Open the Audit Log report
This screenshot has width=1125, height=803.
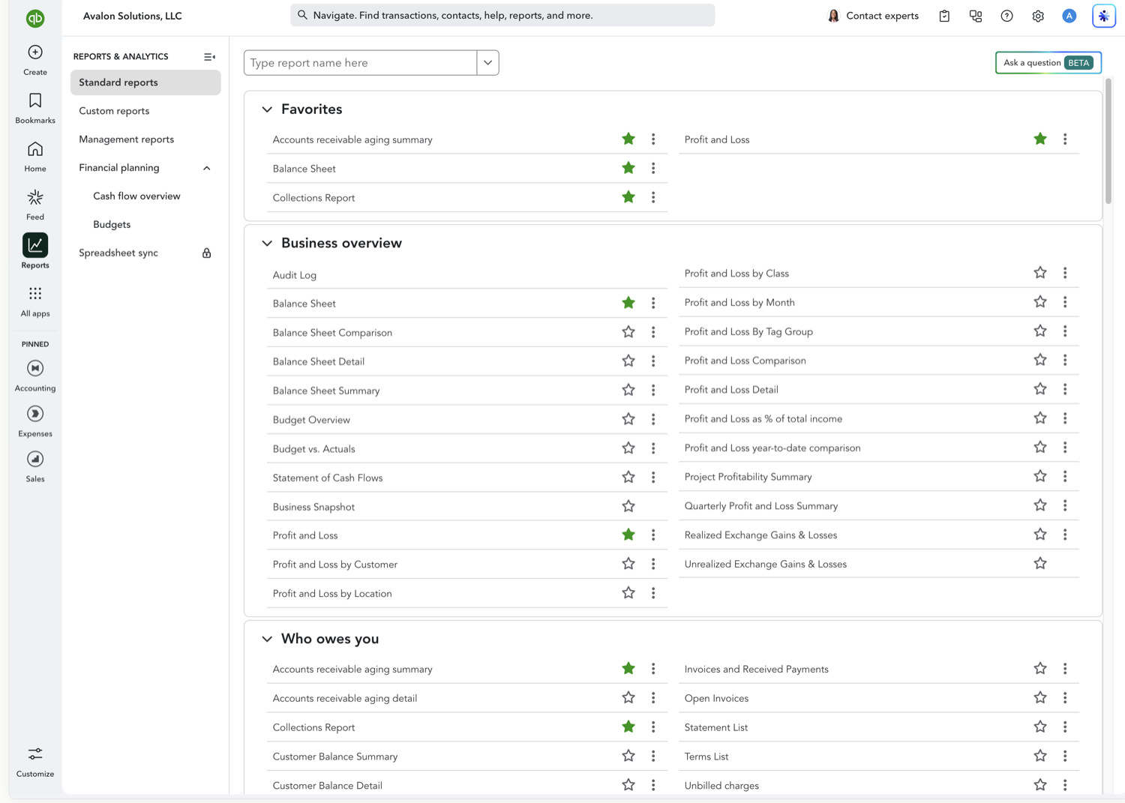tap(295, 275)
